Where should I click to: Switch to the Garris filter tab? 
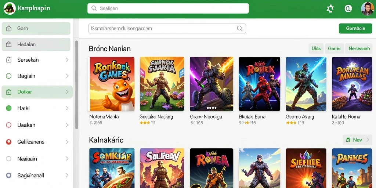tap(334, 48)
